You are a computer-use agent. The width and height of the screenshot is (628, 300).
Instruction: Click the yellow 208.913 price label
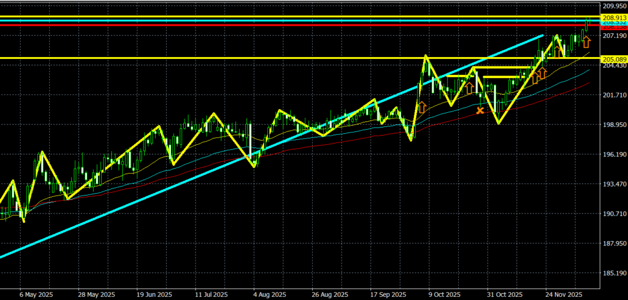coord(613,17)
